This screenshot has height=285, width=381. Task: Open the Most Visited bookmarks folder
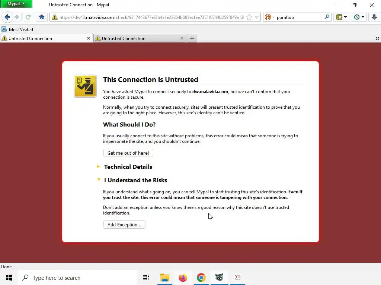click(x=17, y=30)
